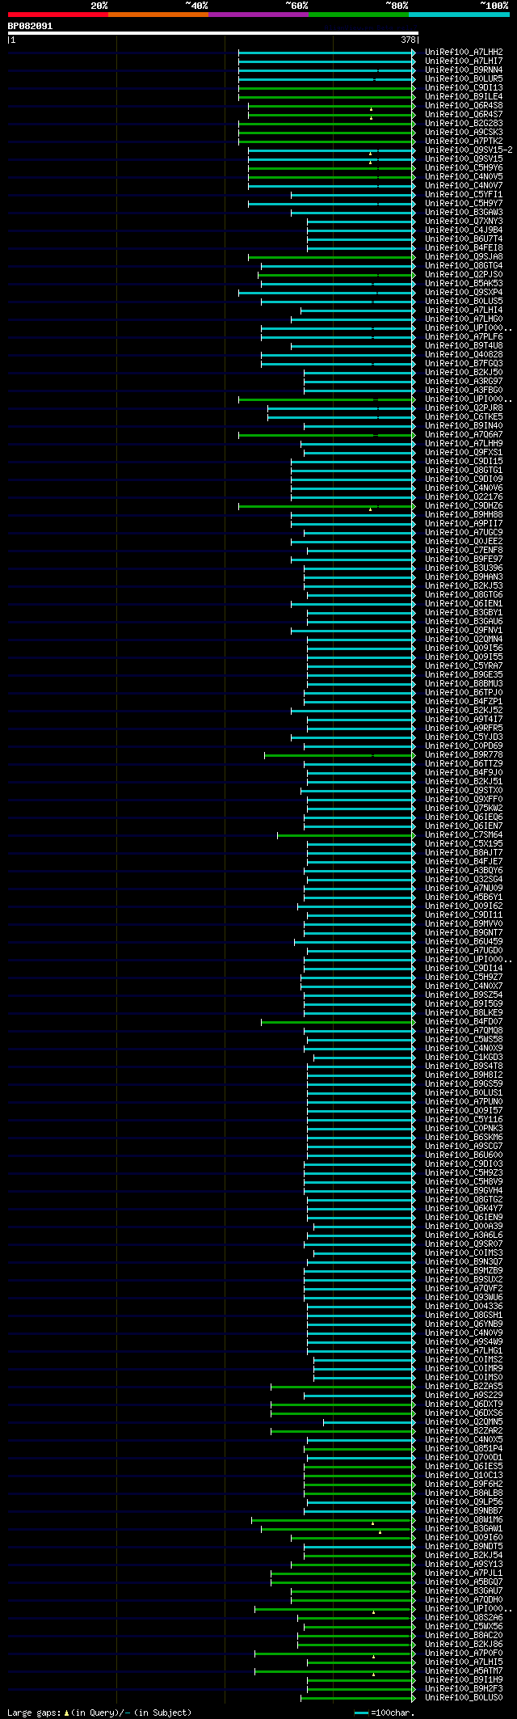
Task: Select the query ID BP082091
Action: 30,26
